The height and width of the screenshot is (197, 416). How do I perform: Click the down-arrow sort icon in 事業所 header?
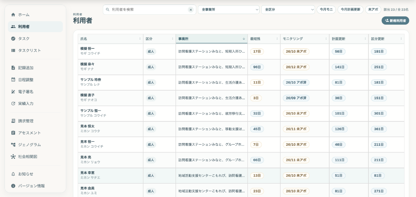pyautogui.click(x=244, y=39)
